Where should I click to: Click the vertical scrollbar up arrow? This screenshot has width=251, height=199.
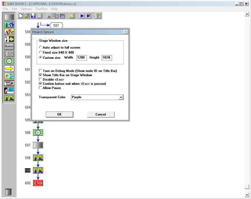click(x=247, y=14)
